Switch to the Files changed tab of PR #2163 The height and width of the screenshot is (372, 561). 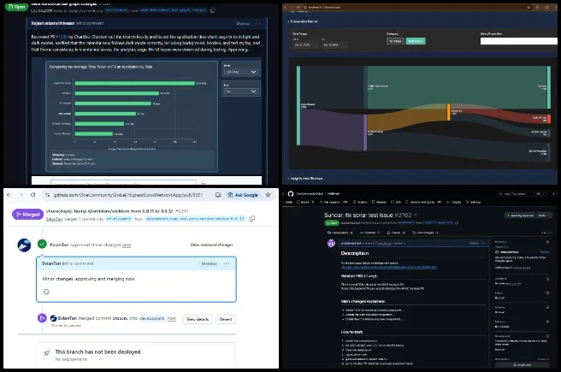[425, 233]
